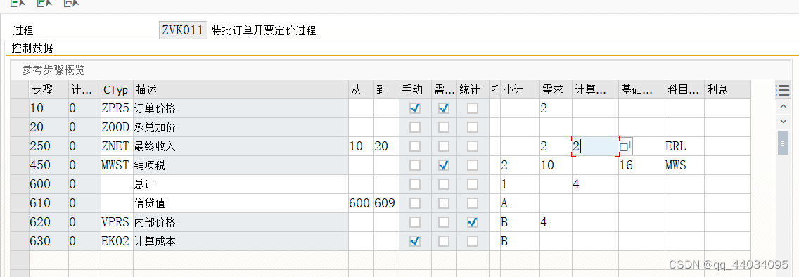Click the deselect-all toolbar icon

[x=71, y=3]
